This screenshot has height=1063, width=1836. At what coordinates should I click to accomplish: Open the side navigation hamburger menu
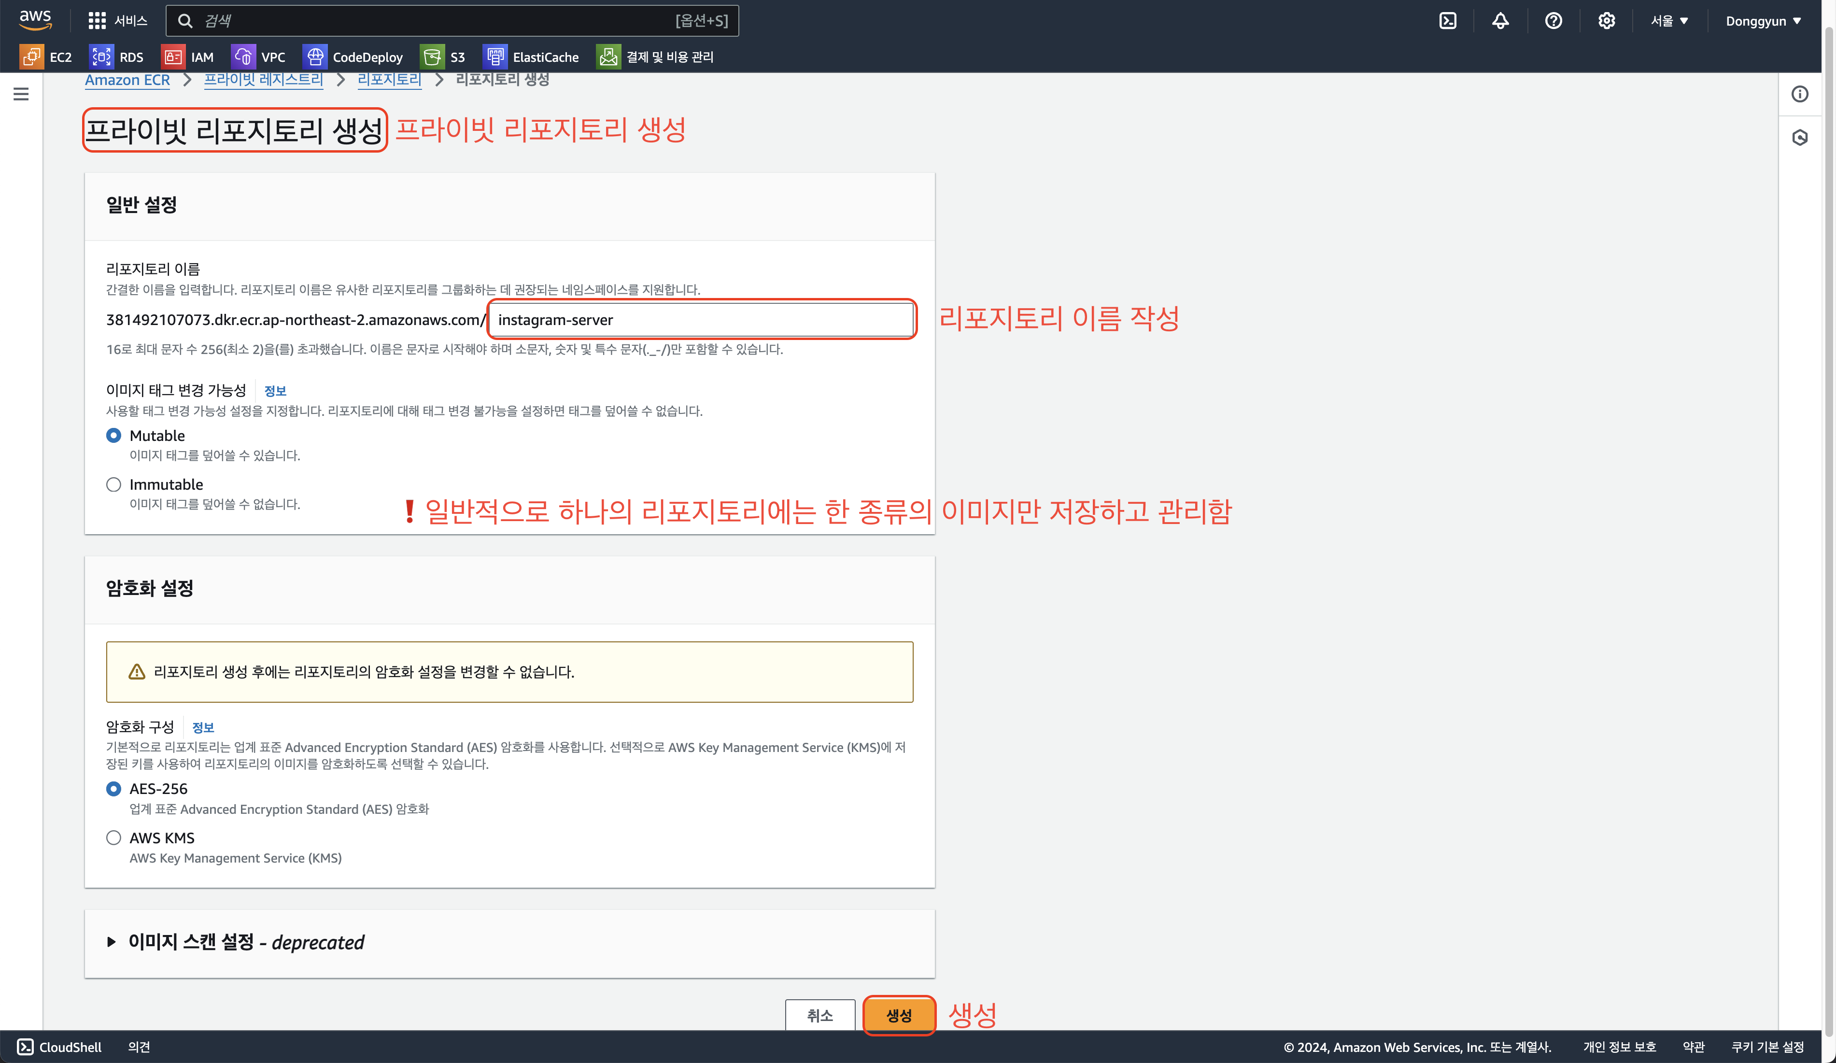pos(21,94)
